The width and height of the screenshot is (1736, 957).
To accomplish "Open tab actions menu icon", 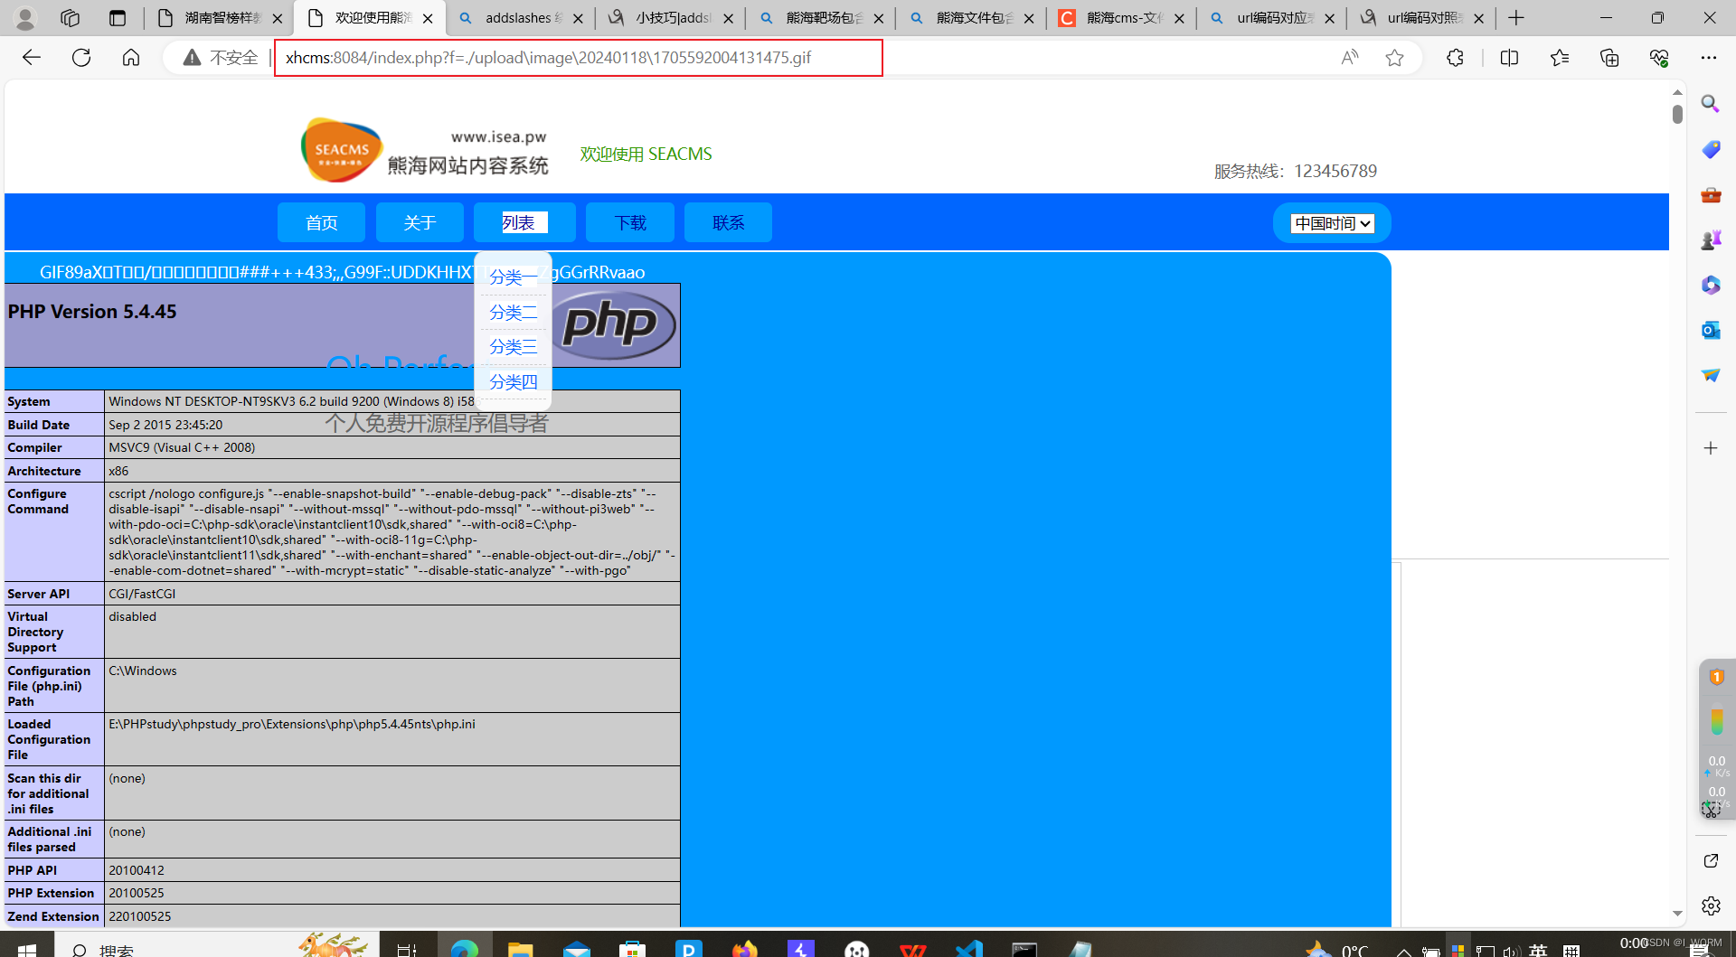I will pyautogui.click(x=118, y=18).
